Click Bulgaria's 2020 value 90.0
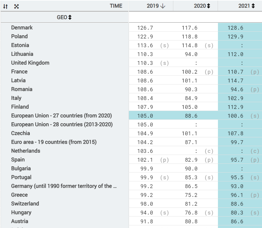This screenshot has height=228, width=262. coord(191,169)
